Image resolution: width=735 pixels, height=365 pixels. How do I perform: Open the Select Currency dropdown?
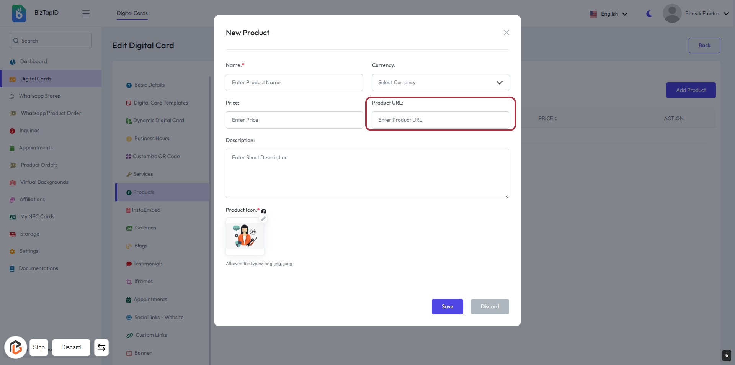440,82
